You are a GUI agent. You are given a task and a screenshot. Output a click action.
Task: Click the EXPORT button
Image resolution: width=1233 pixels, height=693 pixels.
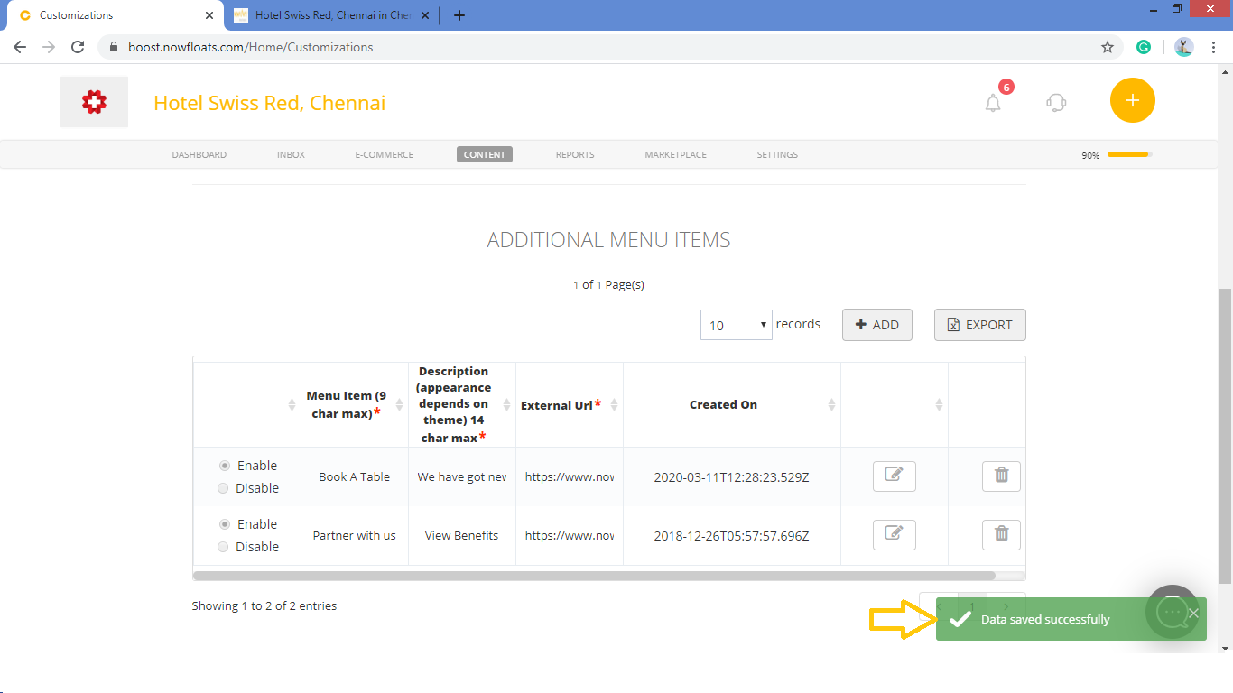pos(979,325)
